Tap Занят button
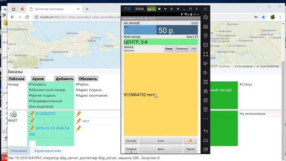This screenshot has width=286, height=161. 161,149
